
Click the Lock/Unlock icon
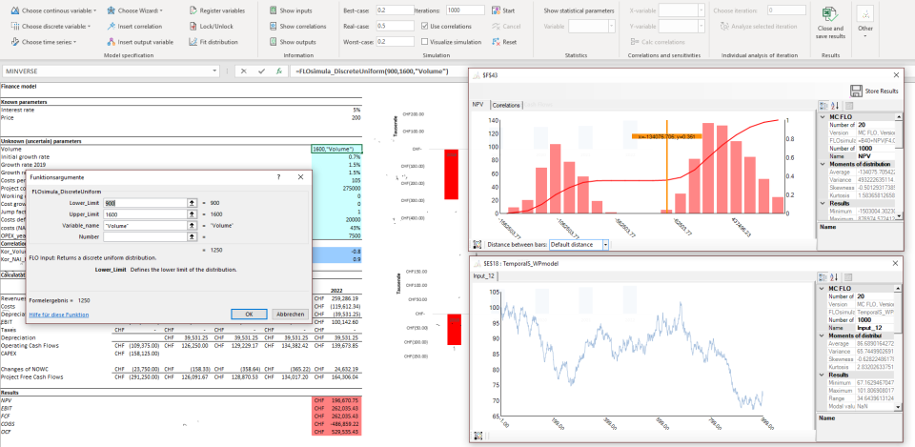point(193,27)
